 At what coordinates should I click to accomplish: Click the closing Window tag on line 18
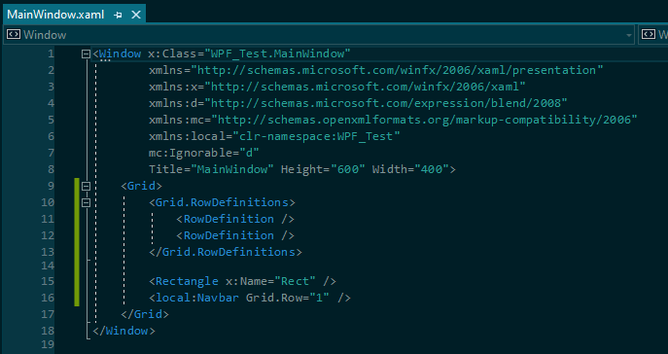(123, 332)
